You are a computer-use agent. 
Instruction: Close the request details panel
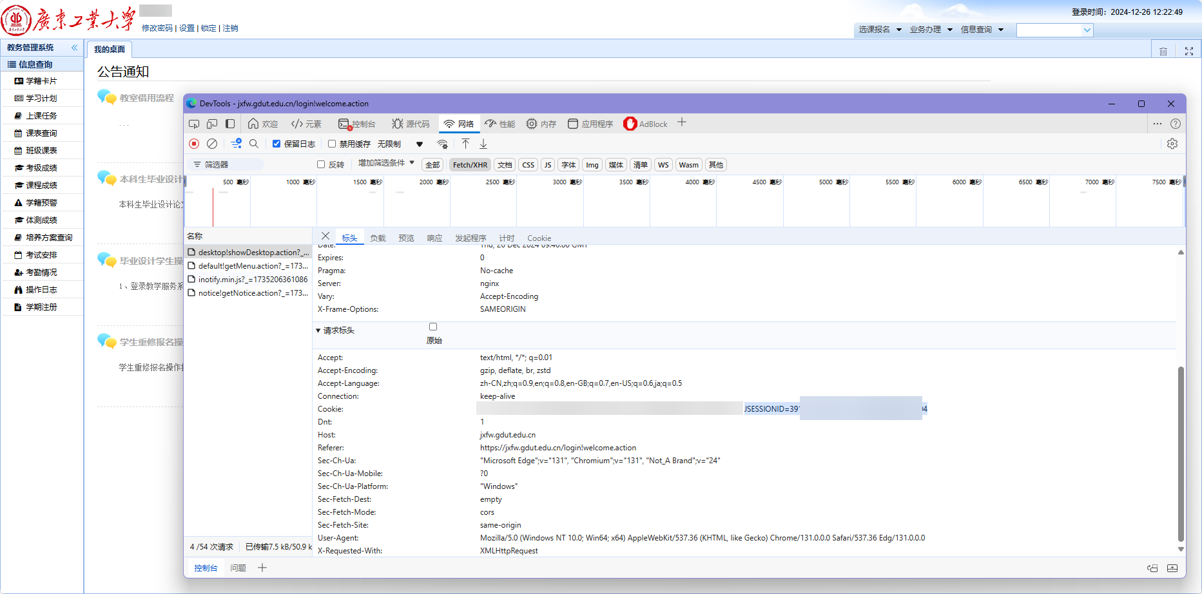(x=325, y=236)
